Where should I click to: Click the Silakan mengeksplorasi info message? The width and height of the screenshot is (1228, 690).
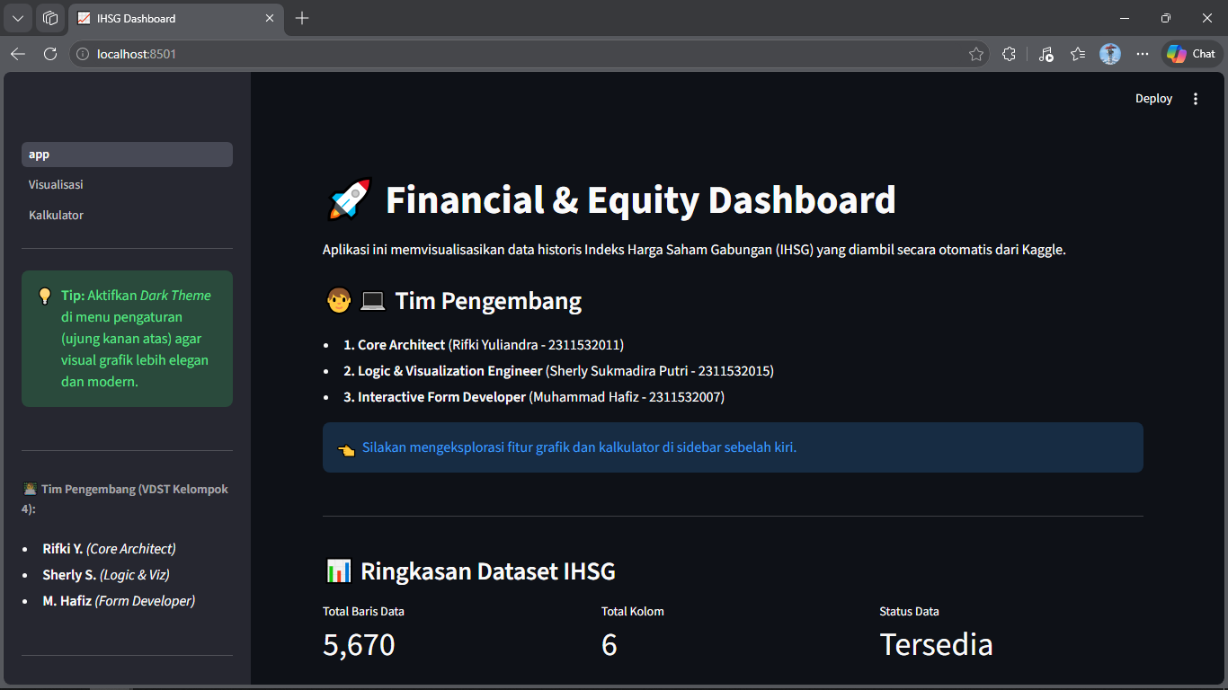579,447
